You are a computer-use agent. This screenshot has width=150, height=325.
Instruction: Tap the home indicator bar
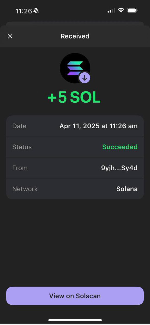(75, 320)
